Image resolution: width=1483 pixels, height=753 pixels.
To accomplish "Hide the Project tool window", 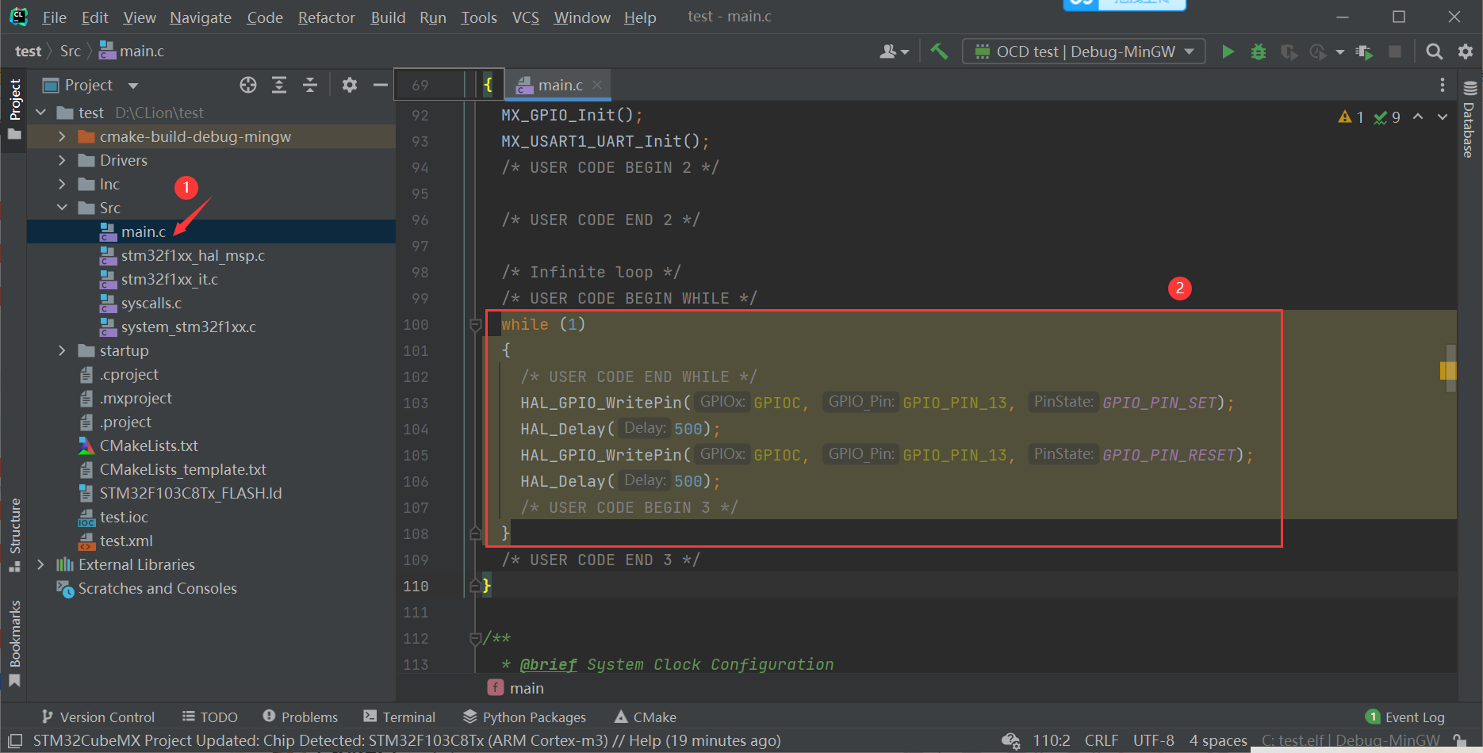I will [x=381, y=85].
